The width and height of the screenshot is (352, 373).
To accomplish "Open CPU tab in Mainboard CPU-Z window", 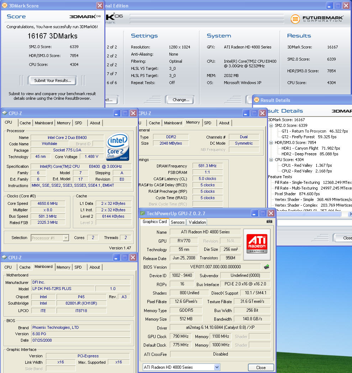I will click(8, 267).
